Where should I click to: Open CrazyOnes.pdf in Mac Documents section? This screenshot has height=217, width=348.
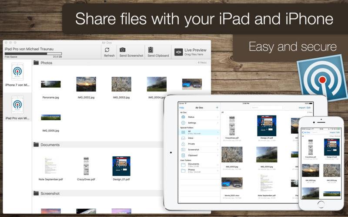click(86, 166)
